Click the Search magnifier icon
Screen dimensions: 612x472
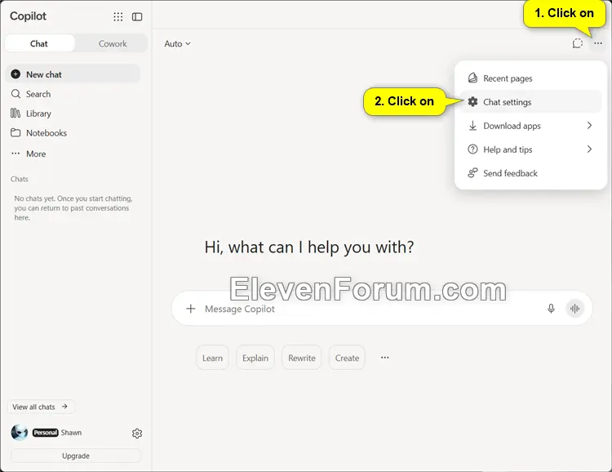pyautogui.click(x=16, y=94)
